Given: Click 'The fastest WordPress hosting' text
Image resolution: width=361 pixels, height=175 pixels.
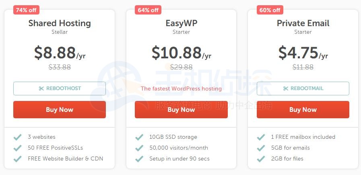Looking at the screenshot, I should pos(181,89).
